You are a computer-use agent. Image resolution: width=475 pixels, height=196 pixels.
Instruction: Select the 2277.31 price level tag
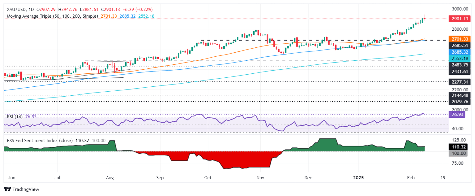[x=460, y=82]
